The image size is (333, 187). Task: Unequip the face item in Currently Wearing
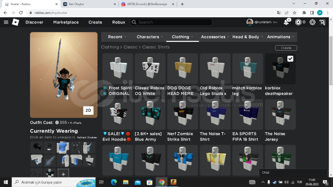coord(50,147)
